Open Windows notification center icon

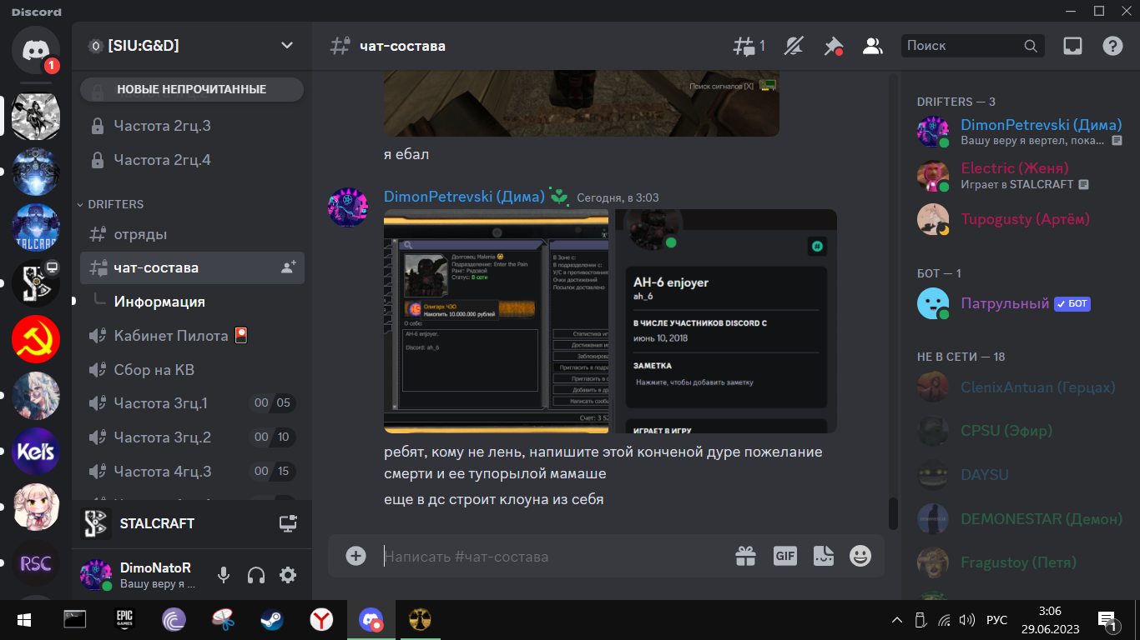(1107, 620)
